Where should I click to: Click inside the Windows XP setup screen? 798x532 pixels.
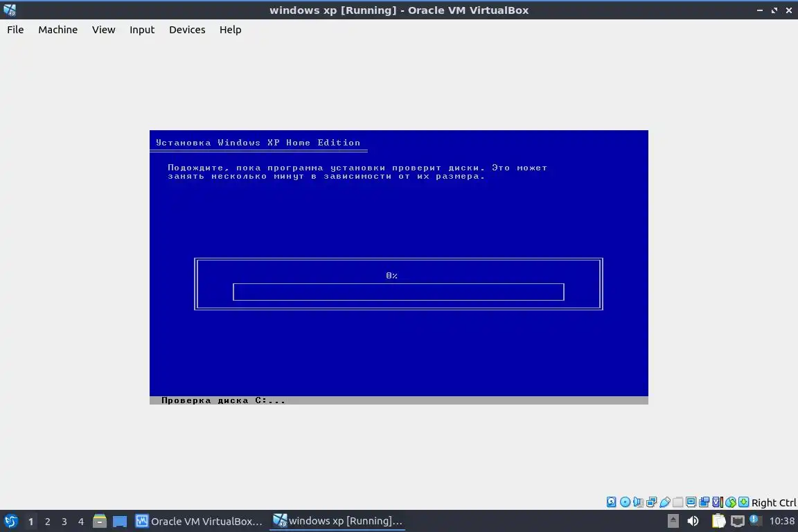398,267
